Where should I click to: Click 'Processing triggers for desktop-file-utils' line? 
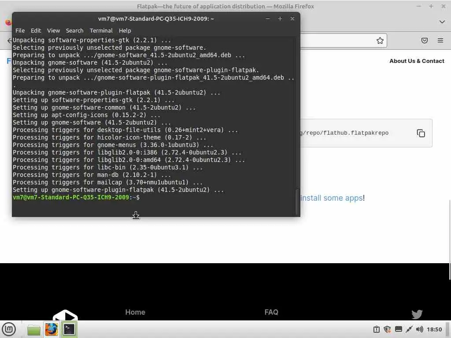(126, 130)
